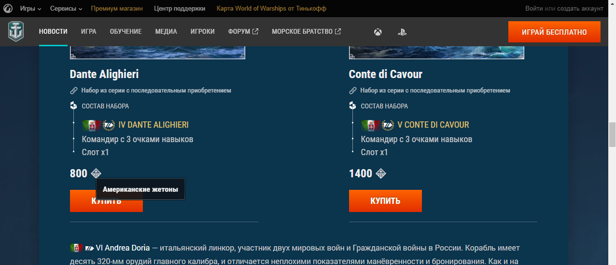616x265 pixels.
Task: Open the Игры dropdown menu
Action: click(30, 9)
